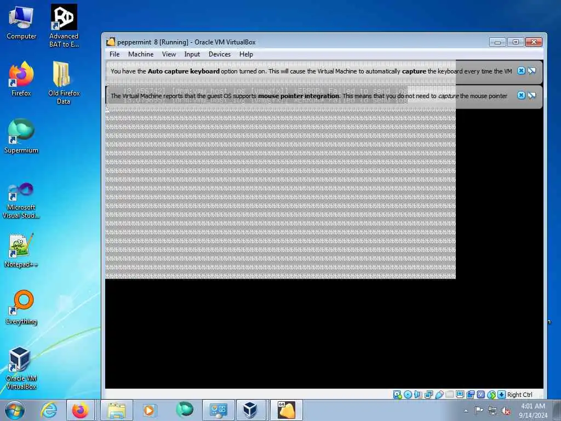The width and height of the screenshot is (561, 421).
Task: Open Windows Media Player from the taskbar
Action: 148,410
